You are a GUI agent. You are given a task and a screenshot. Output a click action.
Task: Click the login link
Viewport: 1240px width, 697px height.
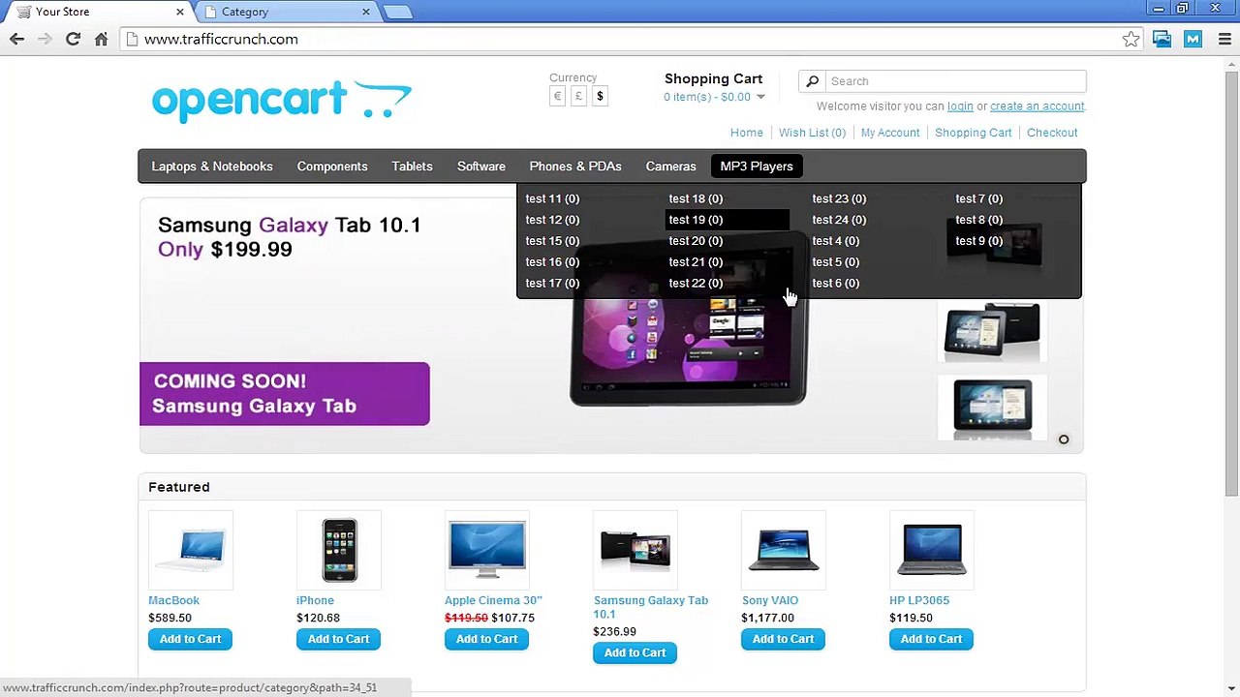960,106
